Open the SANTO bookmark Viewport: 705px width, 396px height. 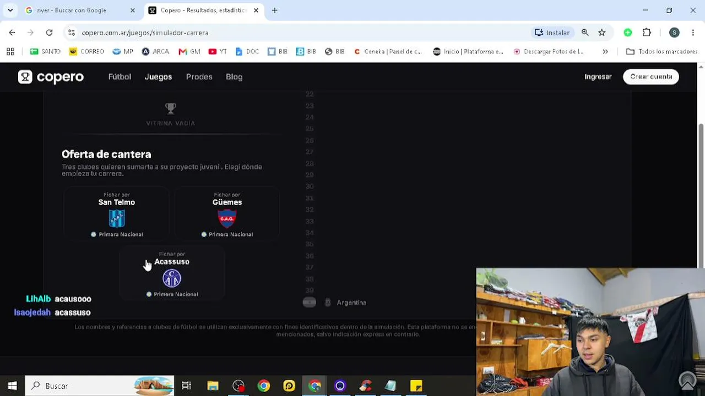45,51
